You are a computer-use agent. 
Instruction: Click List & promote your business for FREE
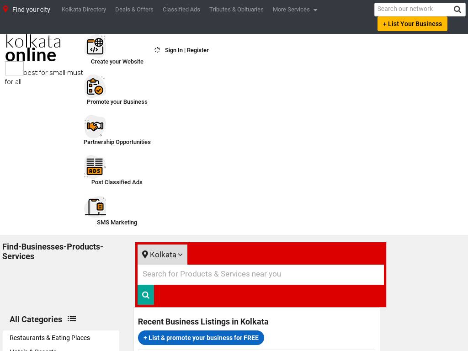[x=201, y=338]
